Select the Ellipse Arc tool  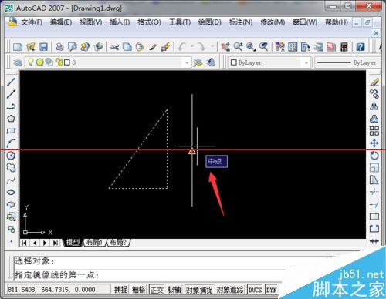11,204
